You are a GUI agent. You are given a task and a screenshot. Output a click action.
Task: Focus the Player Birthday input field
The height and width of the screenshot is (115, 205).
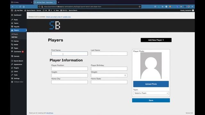(109, 69)
